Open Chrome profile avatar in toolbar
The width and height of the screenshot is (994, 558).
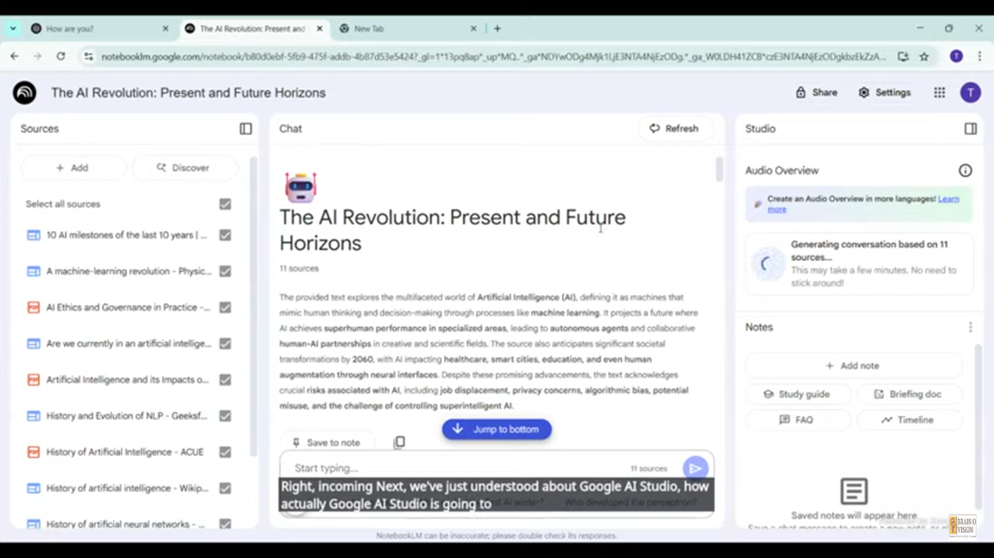956,56
